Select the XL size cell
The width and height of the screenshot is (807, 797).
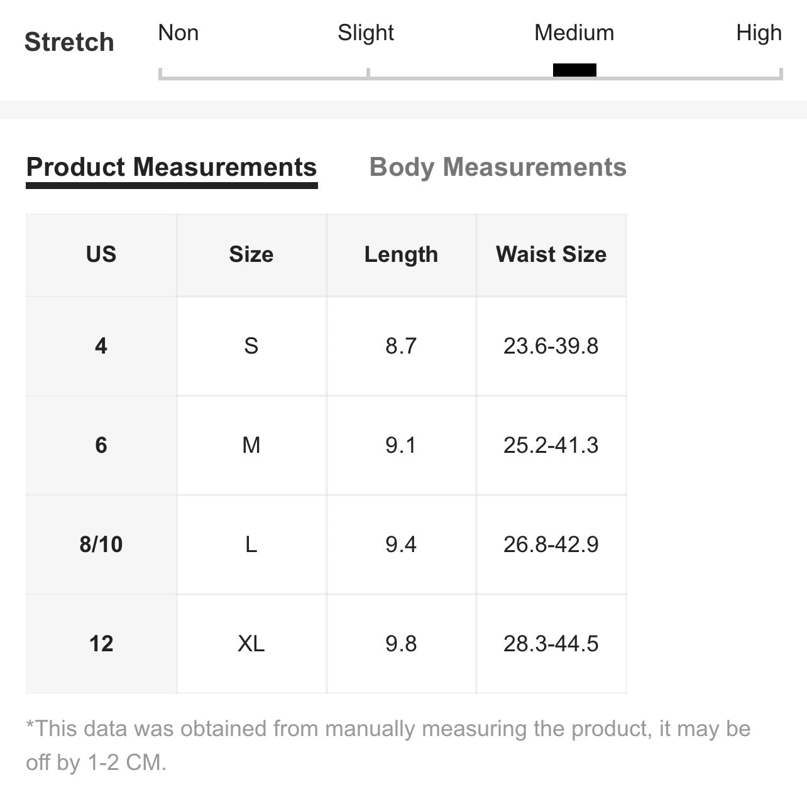pos(251,644)
